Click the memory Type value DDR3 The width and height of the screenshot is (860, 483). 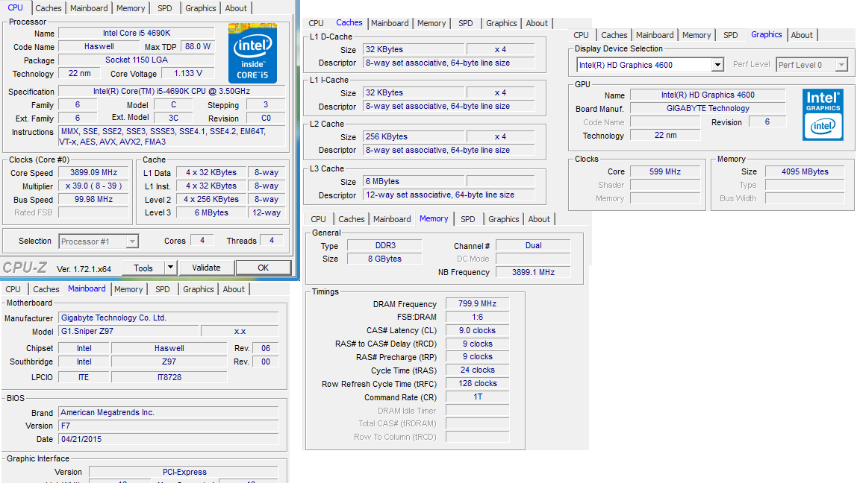click(385, 246)
